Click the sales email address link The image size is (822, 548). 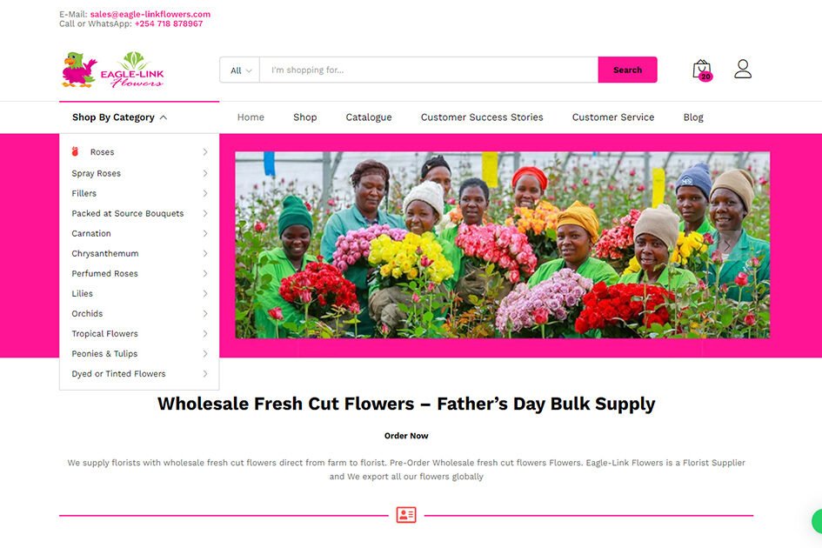point(150,14)
